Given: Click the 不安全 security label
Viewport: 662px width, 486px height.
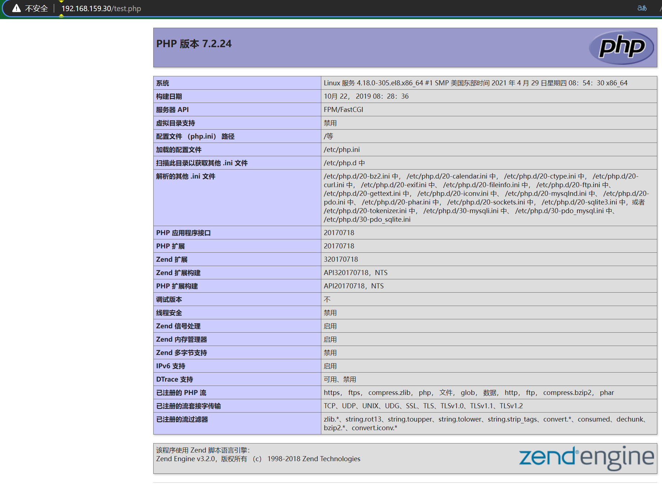Looking at the screenshot, I should (36, 8).
